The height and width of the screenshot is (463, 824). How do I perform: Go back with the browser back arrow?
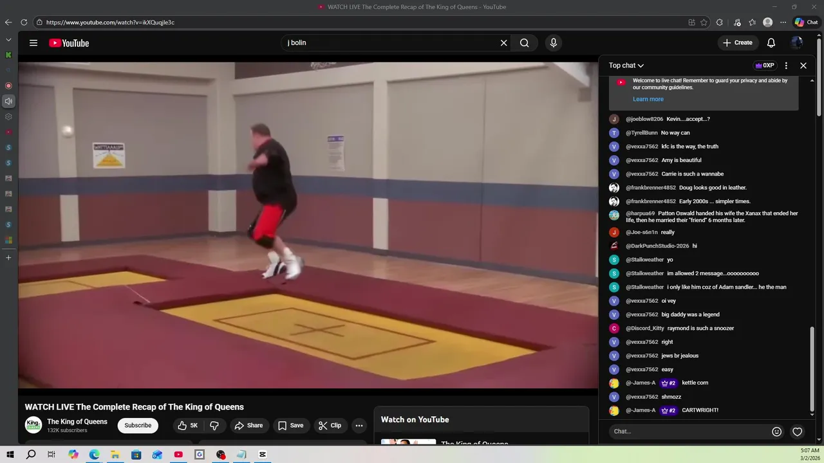[x=8, y=22]
